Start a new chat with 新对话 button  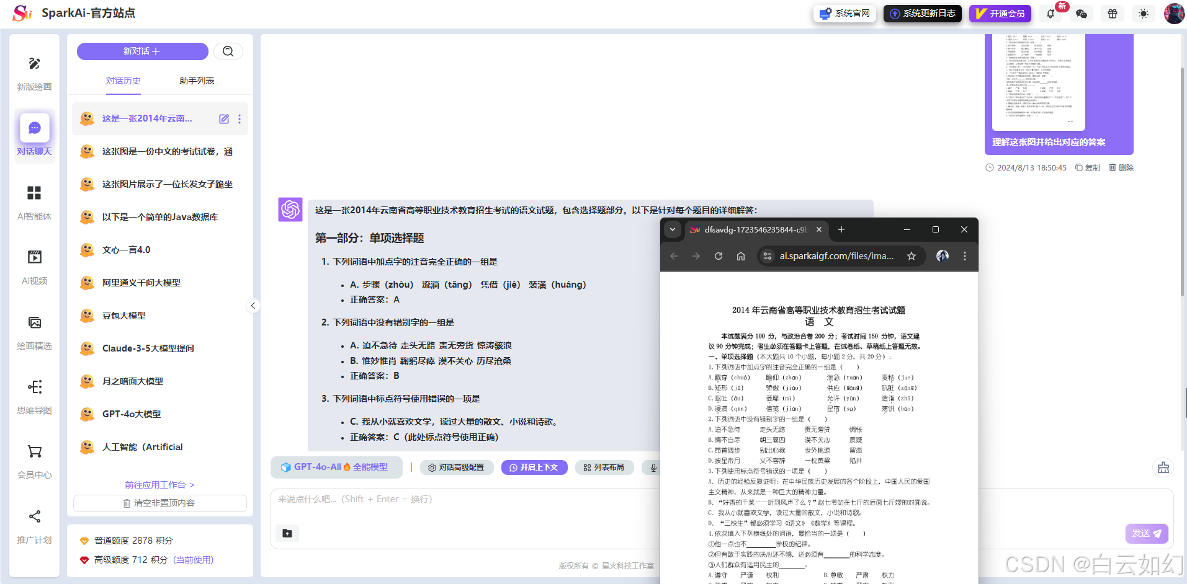142,51
